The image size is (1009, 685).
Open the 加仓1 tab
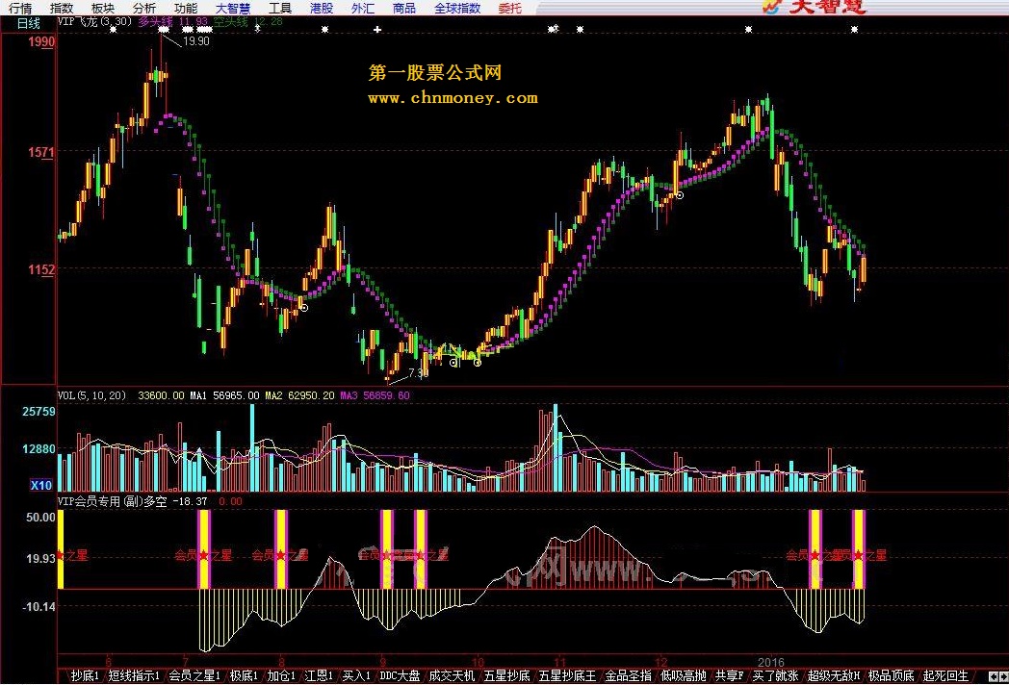click(x=281, y=676)
